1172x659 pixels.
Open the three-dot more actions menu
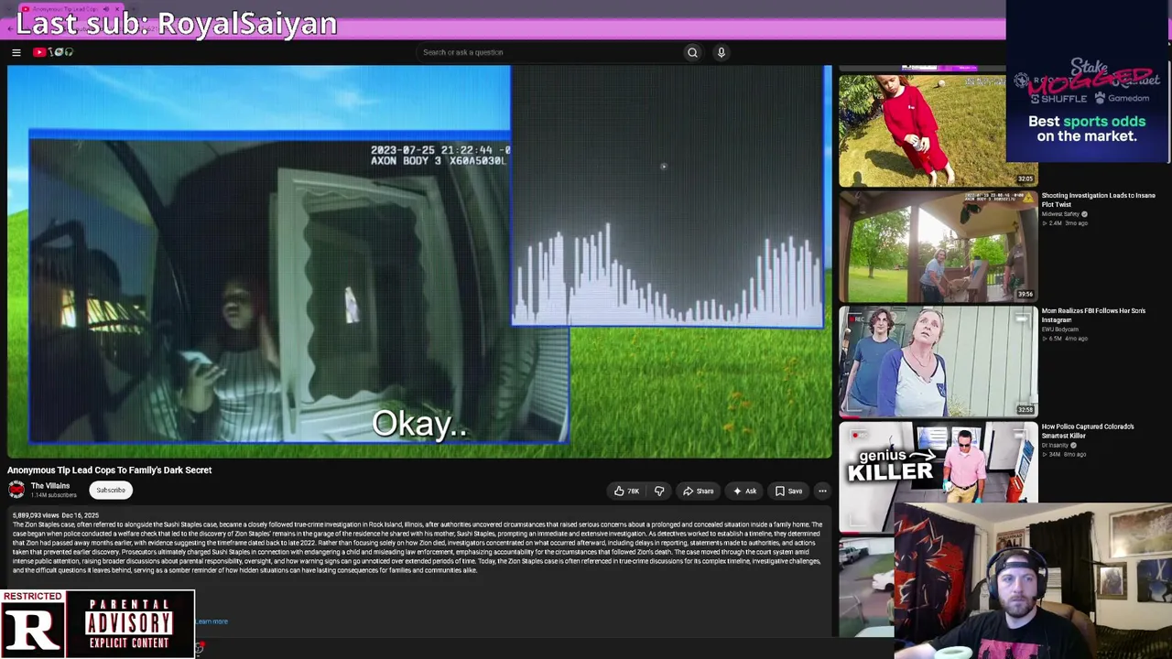[822, 492]
